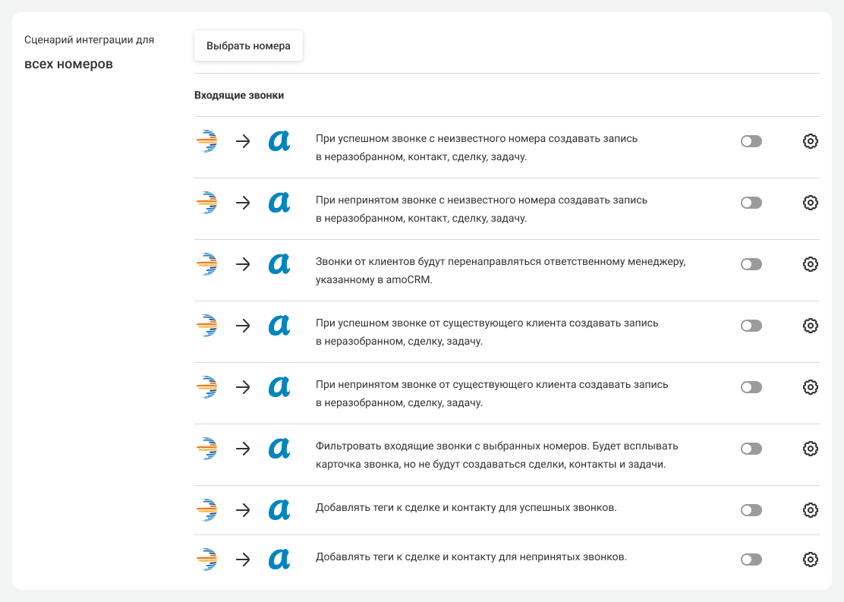Open gear for existing client missed call rule
The height and width of the screenshot is (602, 844).
tap(810, 387)
